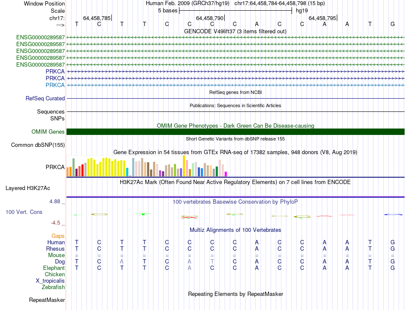The height and width of the screenshot is (310, 405).
Task: Open GTEx Gene Expression track title
Action: click(235, 152)
